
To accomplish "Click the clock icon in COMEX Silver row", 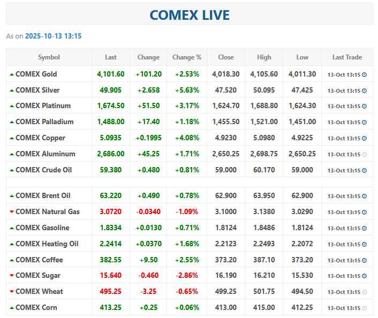I will tap(365, 90).
